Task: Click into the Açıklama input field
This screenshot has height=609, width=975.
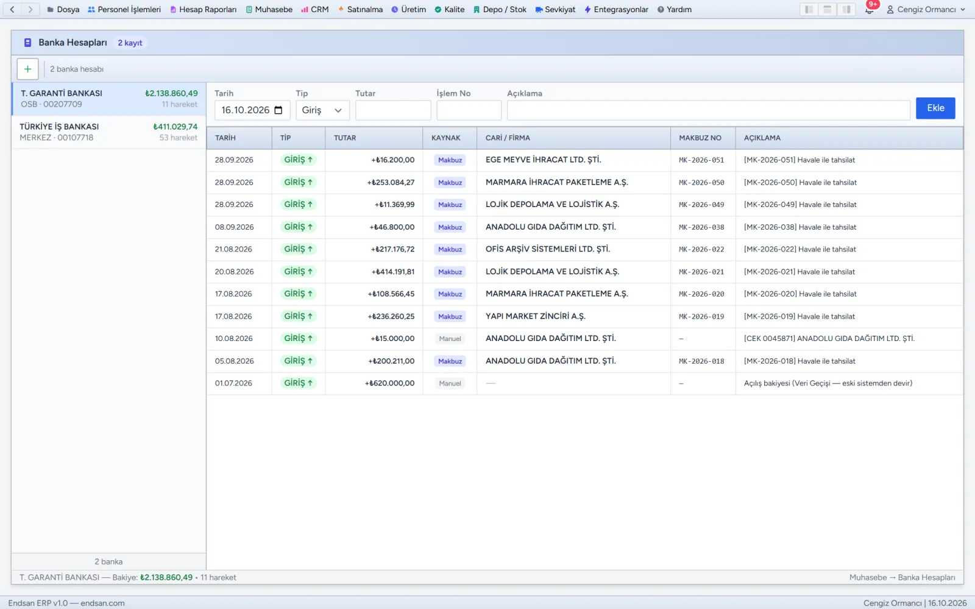Action: 709,110
